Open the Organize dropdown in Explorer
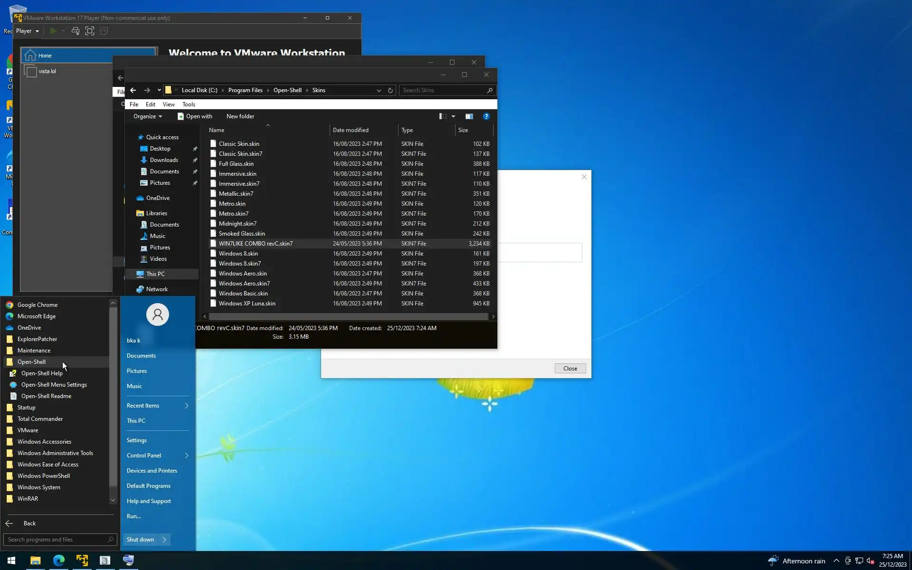This screenshot has height=570, width=912. [147, 116]
